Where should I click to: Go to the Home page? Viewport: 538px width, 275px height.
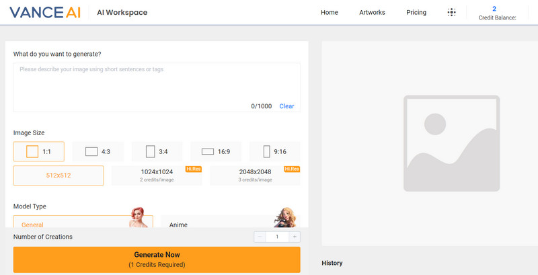(x=330, y=12)
